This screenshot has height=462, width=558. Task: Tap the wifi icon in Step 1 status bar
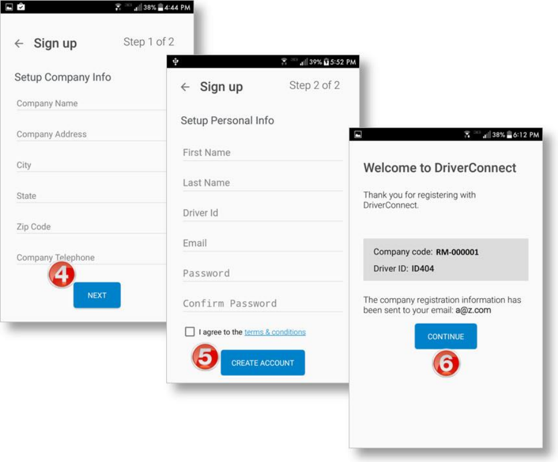coord(118,7)
